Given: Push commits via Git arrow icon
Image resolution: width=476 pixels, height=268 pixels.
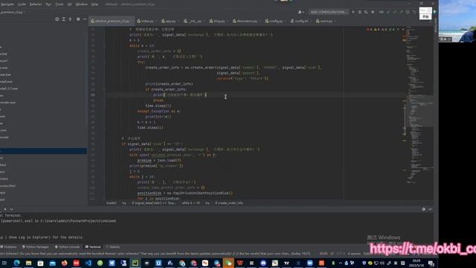Looking at the screenshot, I should click(401, 12).
